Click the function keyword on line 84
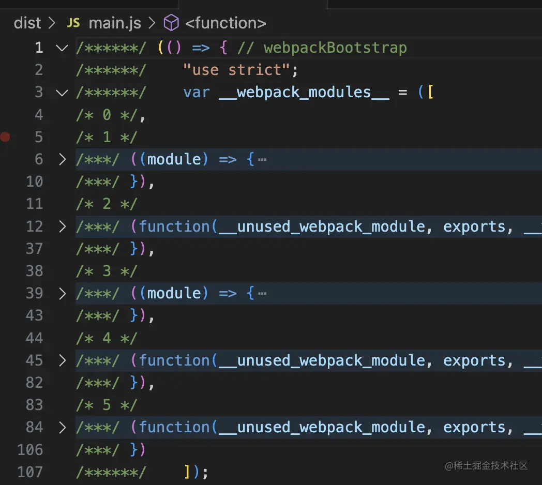This screenshot has height=485, width=542. tap(174, 427)
